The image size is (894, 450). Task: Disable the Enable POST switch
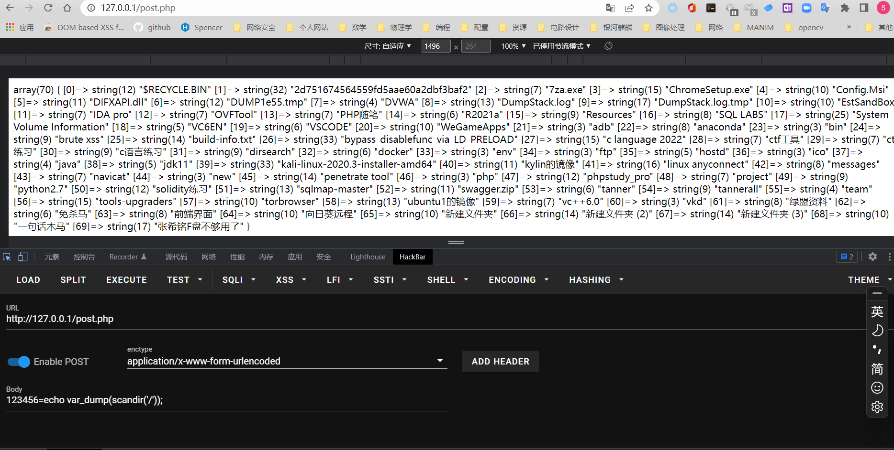(x=19, y=362)
